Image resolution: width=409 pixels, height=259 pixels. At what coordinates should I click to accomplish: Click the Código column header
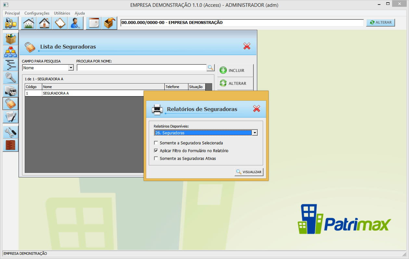click(x=33, y=87)
